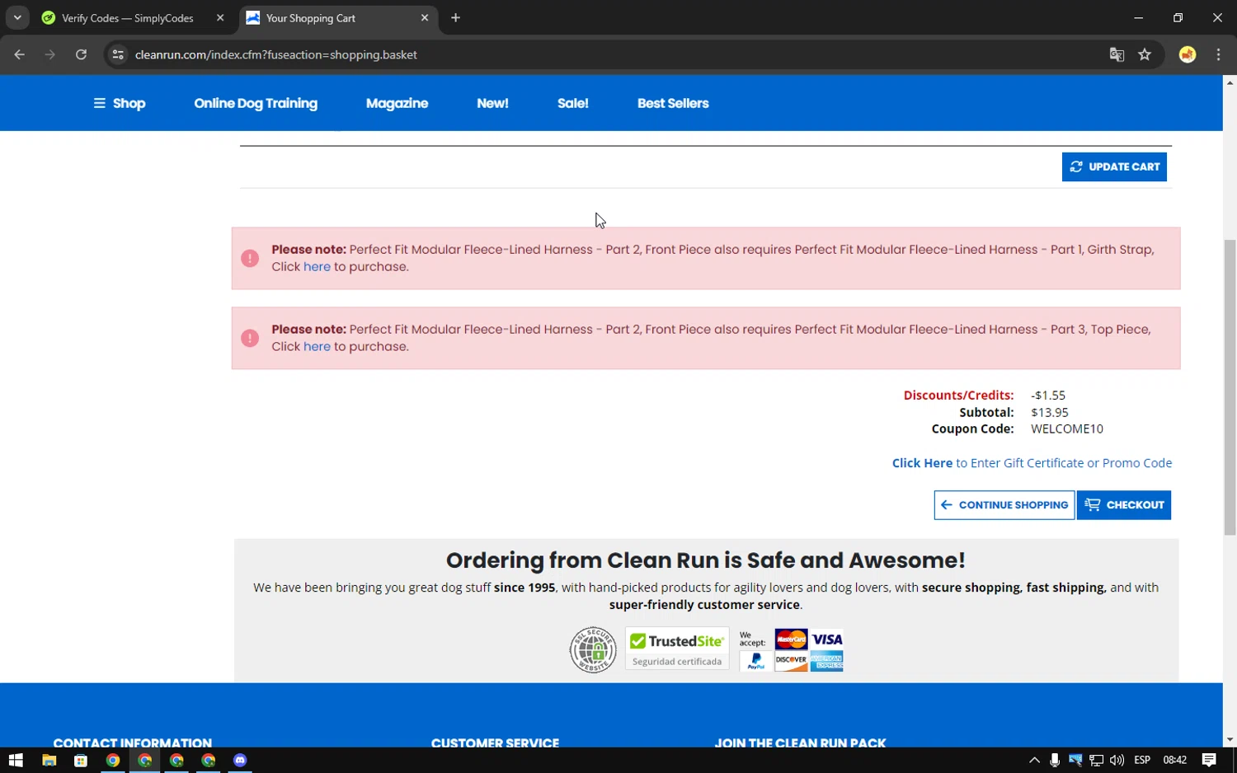Click Continue Shopping button
Image resolution: width=1237 pixels, height=773 pixels.
1004,505
